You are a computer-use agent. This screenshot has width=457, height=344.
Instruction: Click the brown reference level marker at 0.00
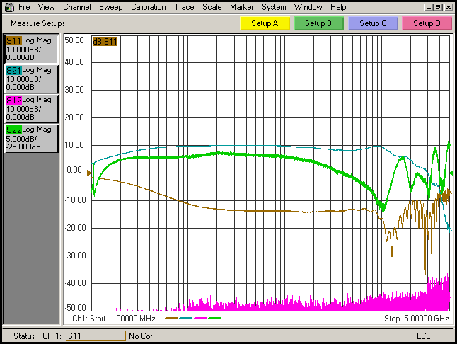(x=89, y=173)
